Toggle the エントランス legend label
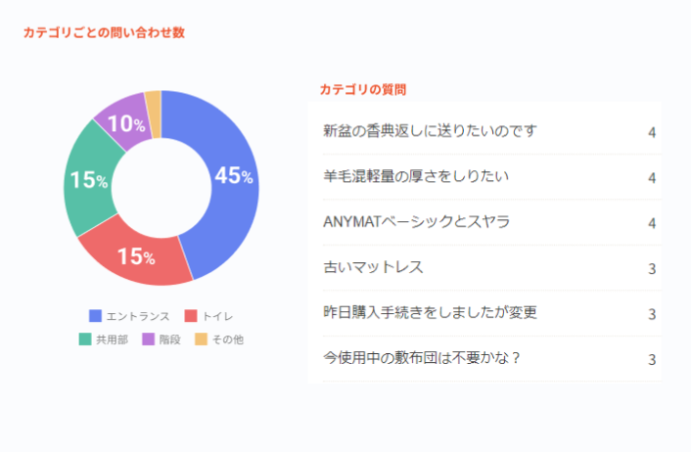Viewport: 691px width, 452px height. (138, 316)
